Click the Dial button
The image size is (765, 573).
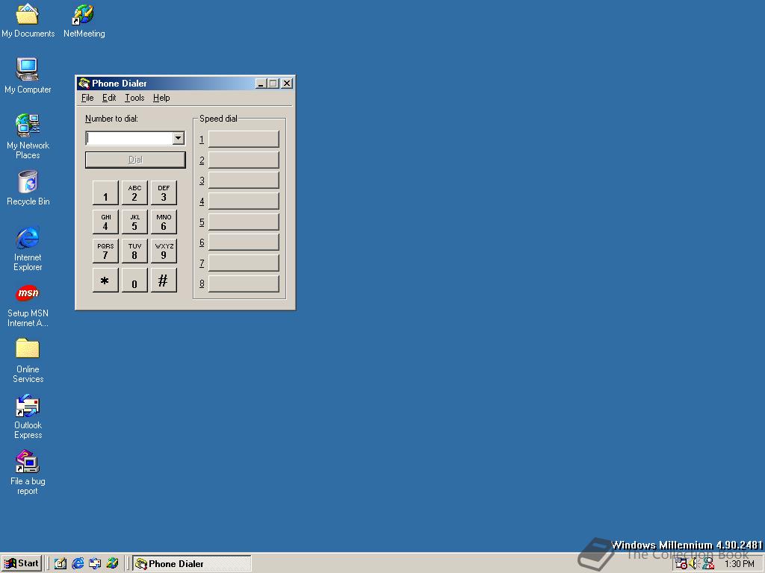coord(135,160)
